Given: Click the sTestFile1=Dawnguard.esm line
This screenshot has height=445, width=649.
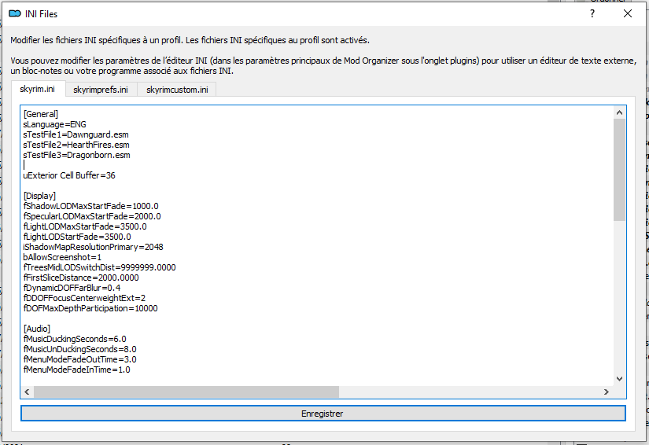Looking at the screenshot, I should tap(76, 134).
